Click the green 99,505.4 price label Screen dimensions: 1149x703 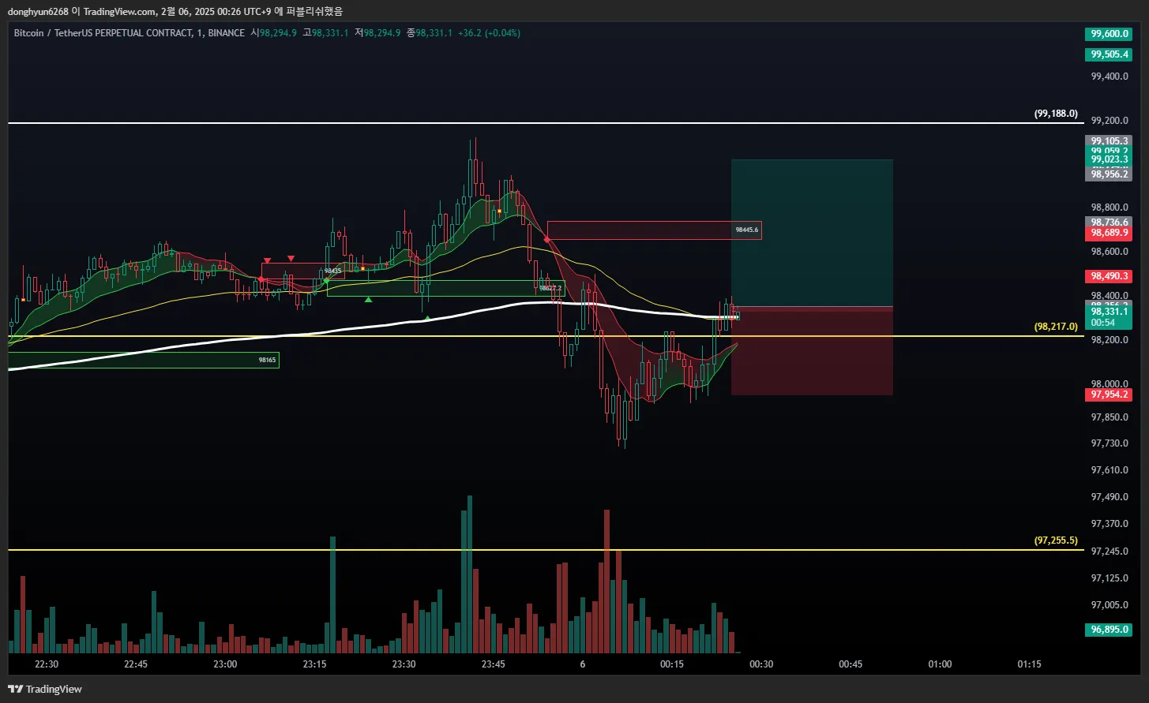click(x=1109, y=54)
